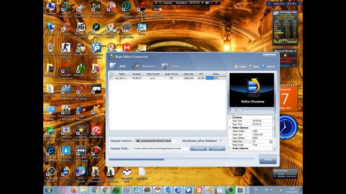Click the Keep Scale True value
Viewport: 346px width, 194px height.
[262, 145]
